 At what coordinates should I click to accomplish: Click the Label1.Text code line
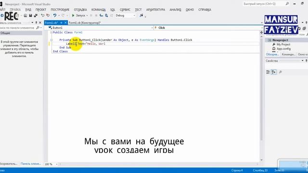coord(86,44)
